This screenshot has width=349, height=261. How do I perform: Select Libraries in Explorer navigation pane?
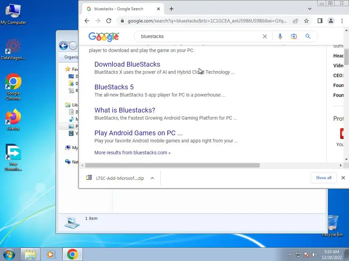click(x=72, y=105)
